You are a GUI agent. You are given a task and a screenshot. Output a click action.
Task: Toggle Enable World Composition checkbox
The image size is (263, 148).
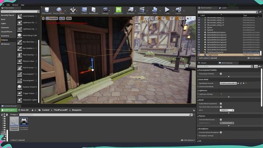point(221,104)
